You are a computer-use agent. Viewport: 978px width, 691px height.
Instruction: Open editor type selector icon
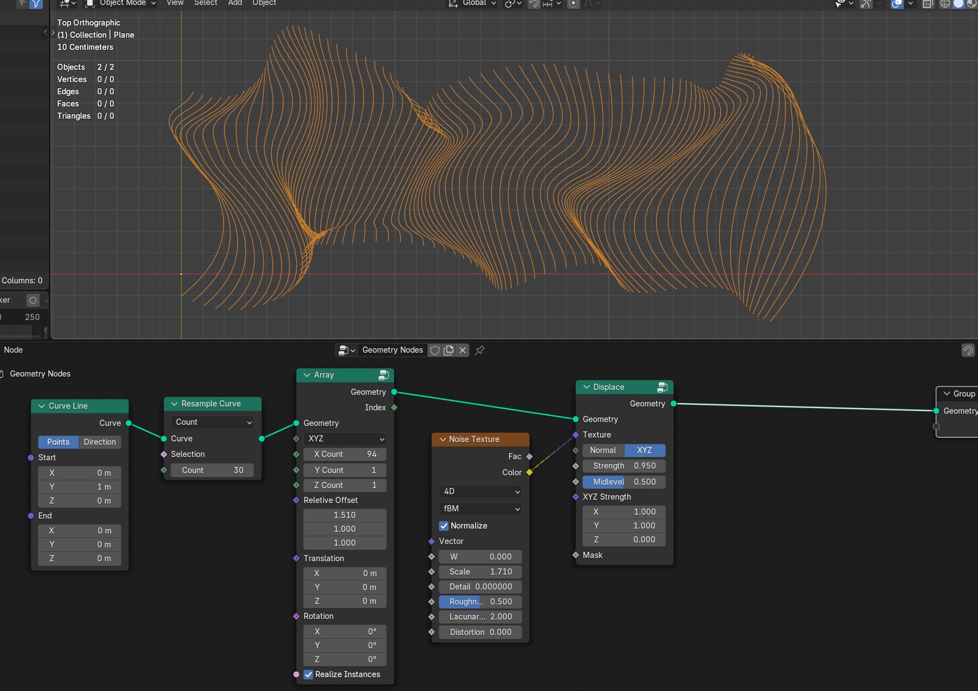(x=67, y=3)
